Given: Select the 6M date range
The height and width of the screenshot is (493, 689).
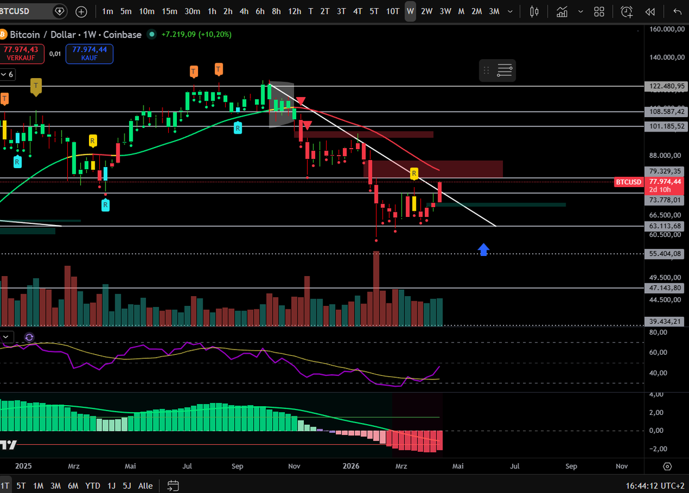Looking at the screenshot, I should pos(73,486).
